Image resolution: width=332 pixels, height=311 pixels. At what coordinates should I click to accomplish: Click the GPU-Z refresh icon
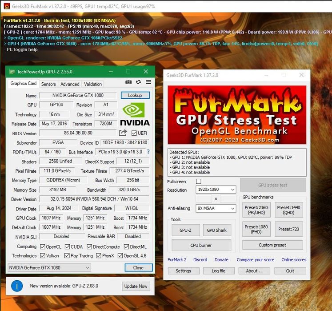139,82
